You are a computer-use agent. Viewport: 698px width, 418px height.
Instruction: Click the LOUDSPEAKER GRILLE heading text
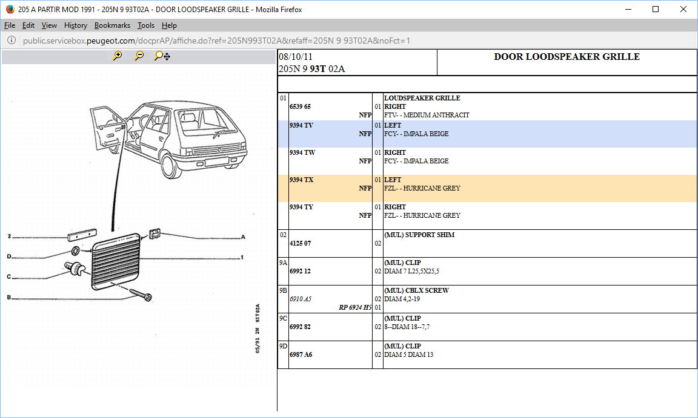click(x=422, y=98)
